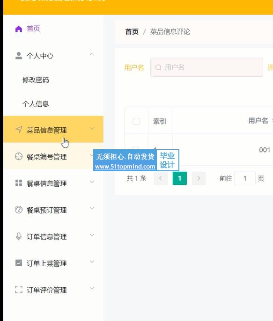Image resolution: width=273 pixels, height=321 pixels.
Task: Focus the 用户名 search input field
Action: pos(207,67)
